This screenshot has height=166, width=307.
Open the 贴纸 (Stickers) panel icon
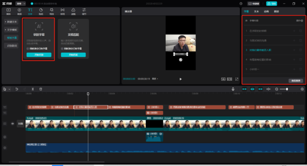tap(41, 10)
